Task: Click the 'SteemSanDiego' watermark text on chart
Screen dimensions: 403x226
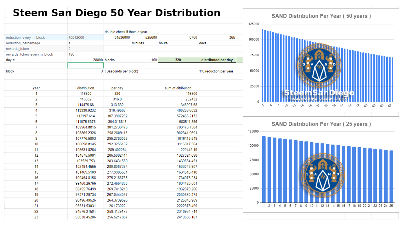Action: [x=319, y=93]
